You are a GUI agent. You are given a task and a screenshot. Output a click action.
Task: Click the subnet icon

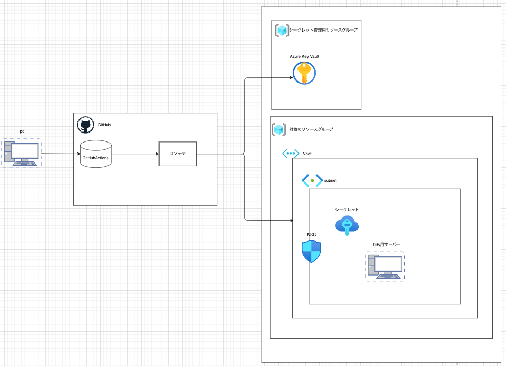[x=312, y=180]
